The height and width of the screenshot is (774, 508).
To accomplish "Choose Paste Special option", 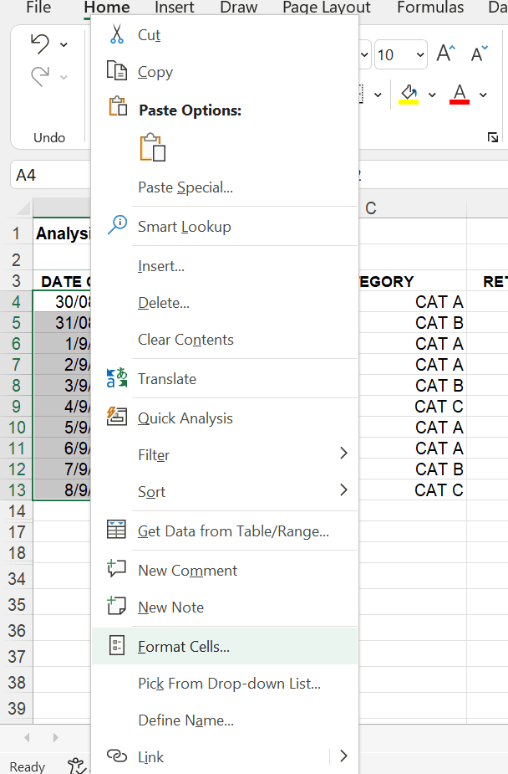I will coord(185,187).
